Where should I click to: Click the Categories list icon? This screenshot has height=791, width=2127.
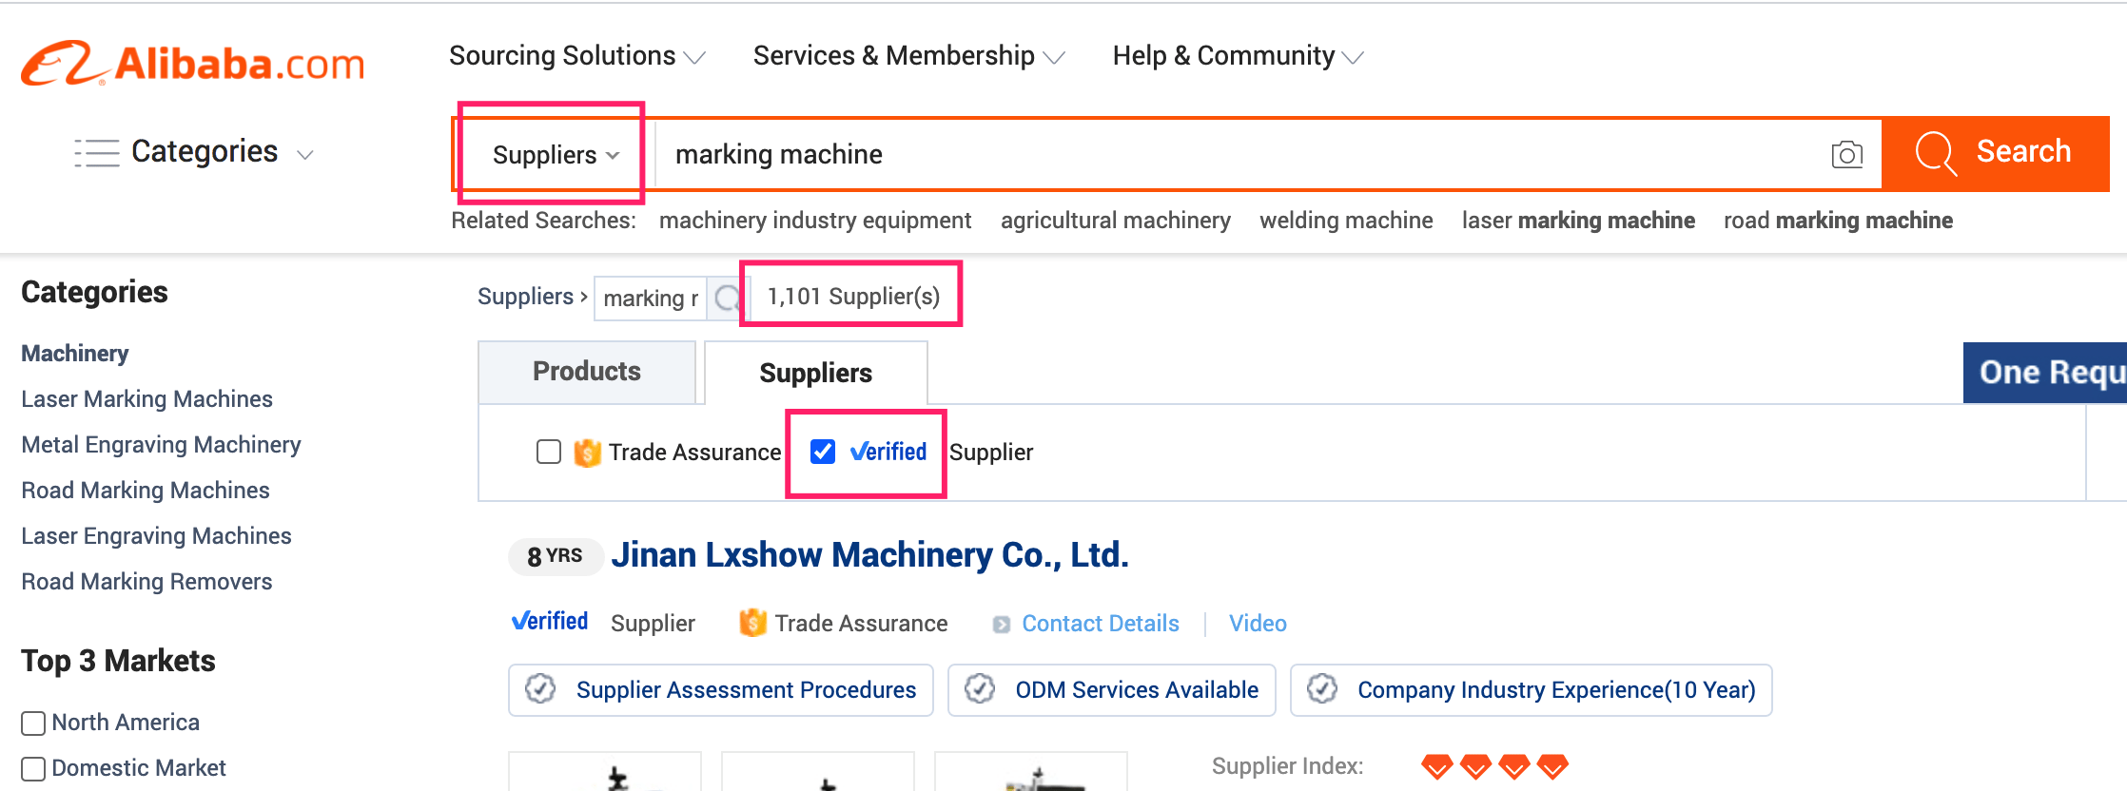[97, 152]
